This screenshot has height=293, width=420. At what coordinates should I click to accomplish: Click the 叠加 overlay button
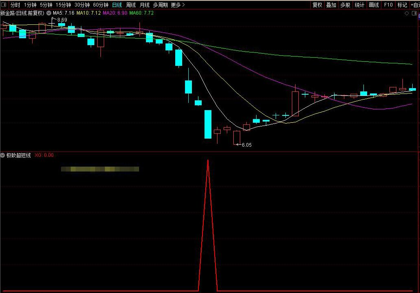(331, 5)
